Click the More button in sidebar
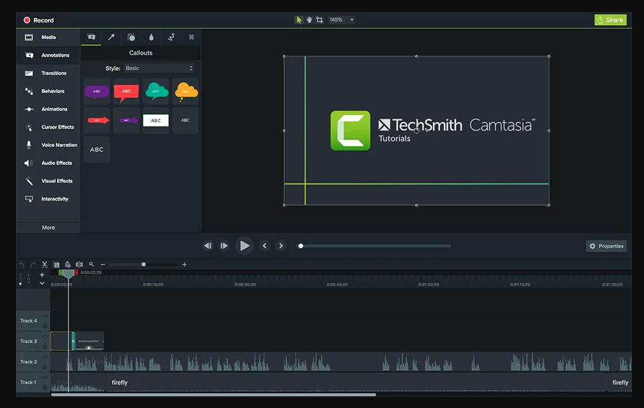644x408 pixels. pyautogui.click(x=48, y=228)
